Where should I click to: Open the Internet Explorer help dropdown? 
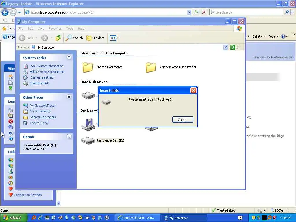tap(284, 36)
